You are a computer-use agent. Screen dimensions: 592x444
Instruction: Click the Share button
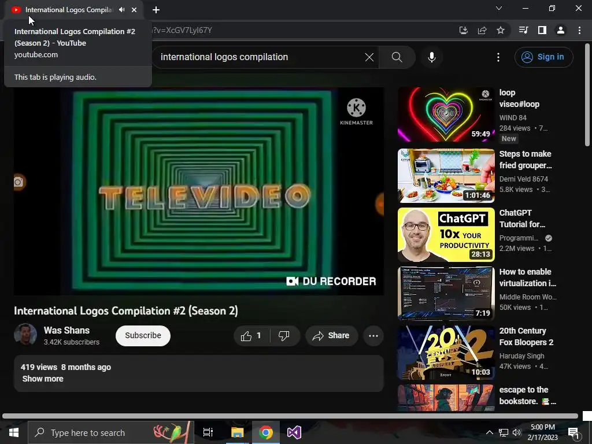[331, 336]
